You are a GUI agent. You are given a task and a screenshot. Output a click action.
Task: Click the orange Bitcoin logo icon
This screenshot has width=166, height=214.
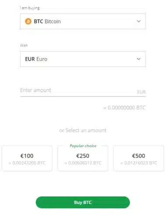(28, 21)
